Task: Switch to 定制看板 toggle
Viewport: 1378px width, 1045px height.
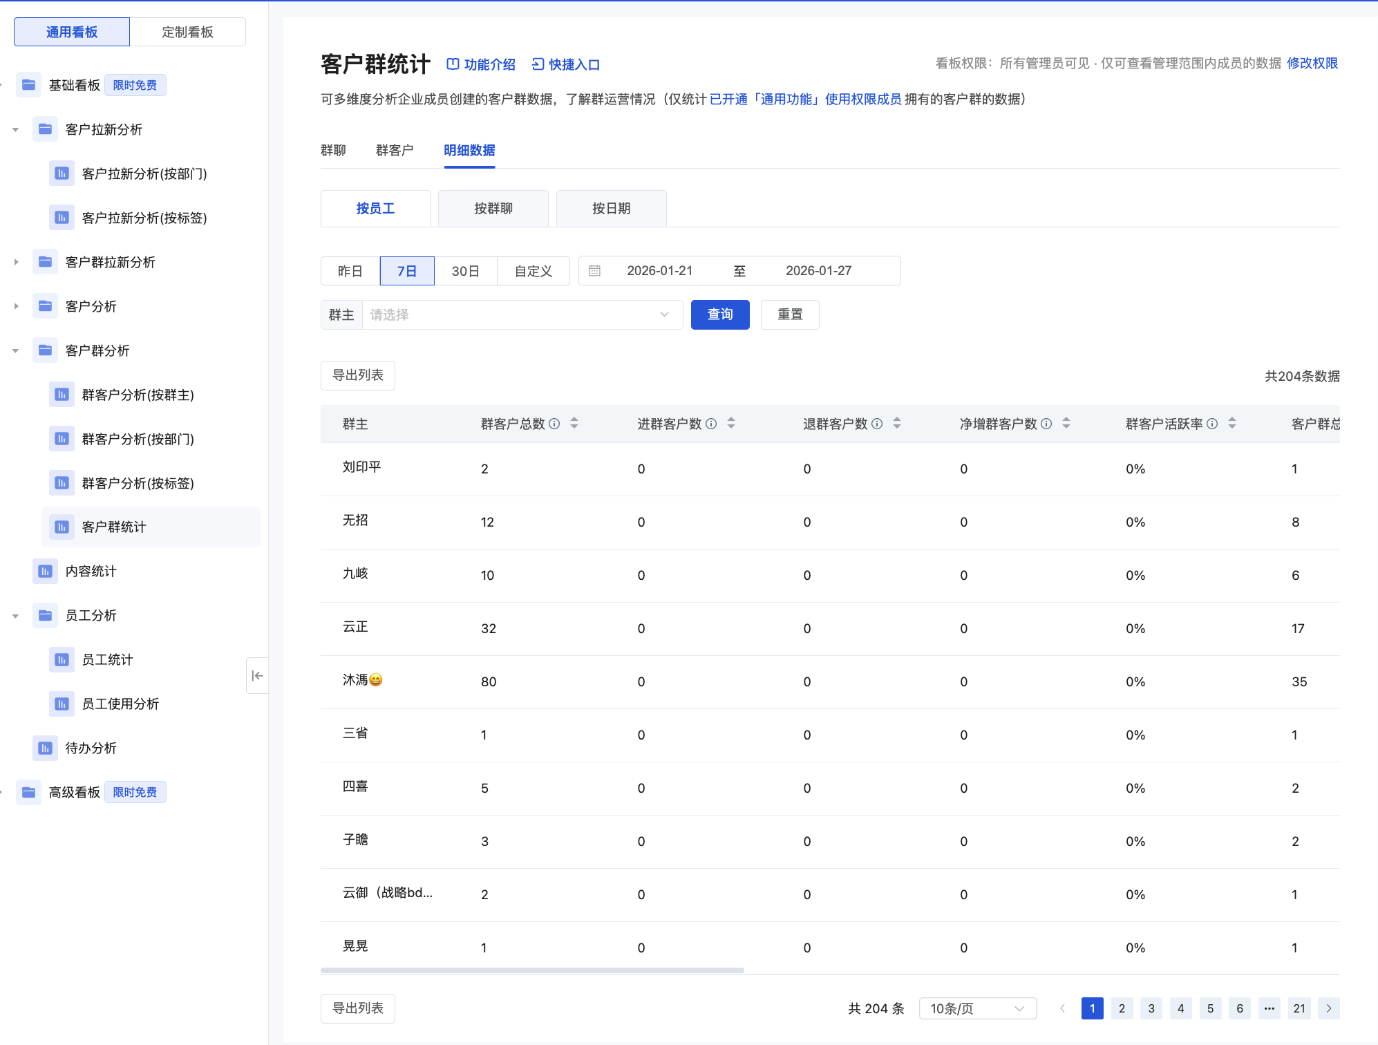Action: click(x=187, y=32)
